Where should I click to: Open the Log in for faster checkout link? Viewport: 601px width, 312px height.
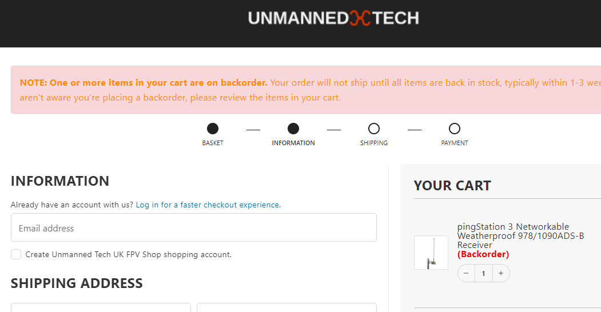pyautogui.click(x=208, y=205)
